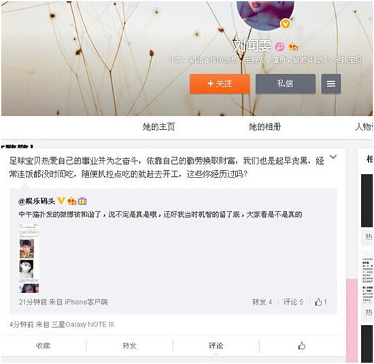Open the @娱乐码头 profile link
Image resolution: width=374 pixels, height=364 pixels.
(37, 201)
